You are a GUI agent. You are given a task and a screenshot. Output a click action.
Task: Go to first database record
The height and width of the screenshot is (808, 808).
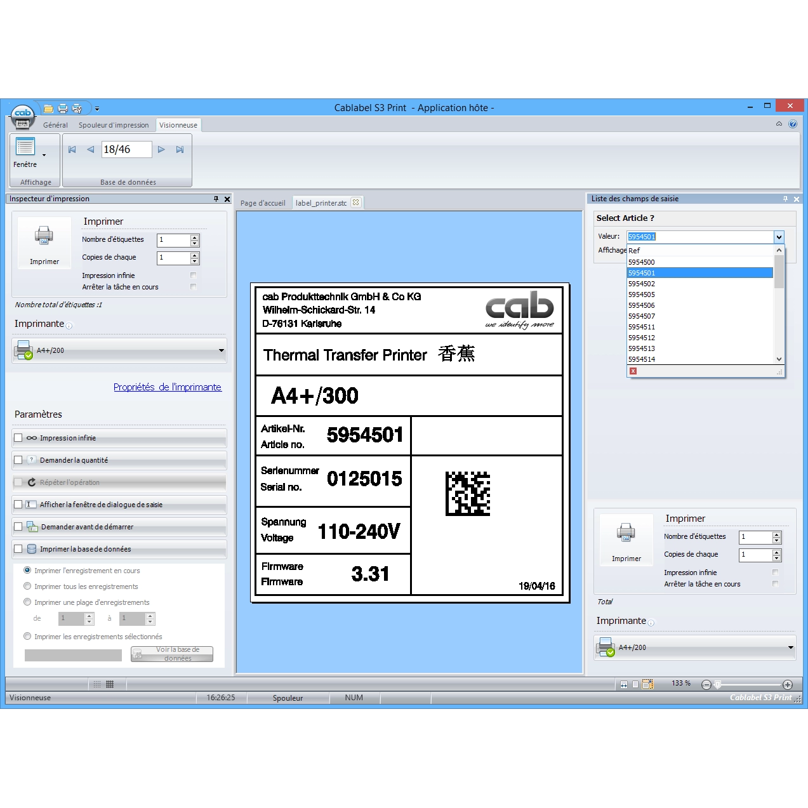(x=72, y=150)
